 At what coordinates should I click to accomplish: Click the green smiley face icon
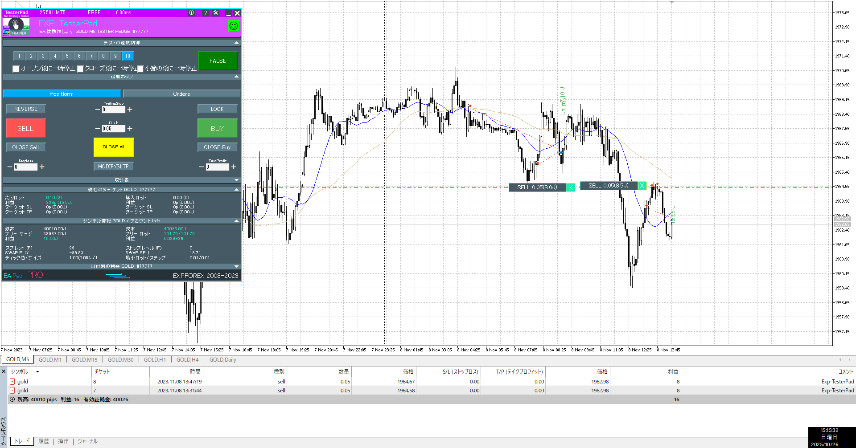(233, 26)
